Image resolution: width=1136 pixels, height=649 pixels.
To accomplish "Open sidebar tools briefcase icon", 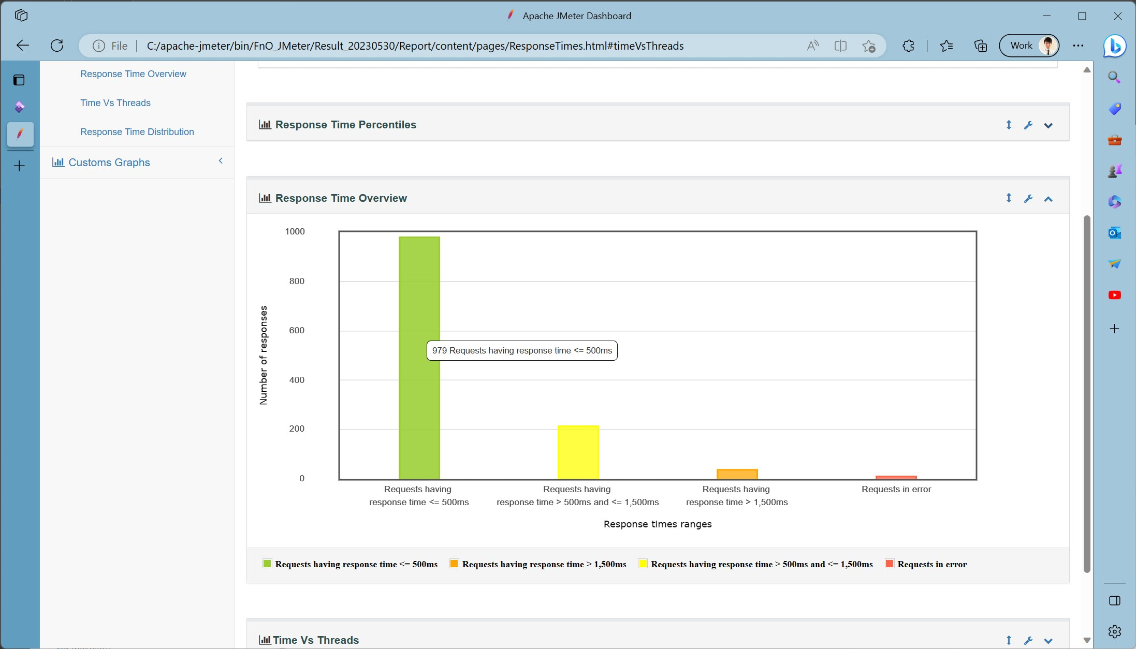I will click(1114, 140).
